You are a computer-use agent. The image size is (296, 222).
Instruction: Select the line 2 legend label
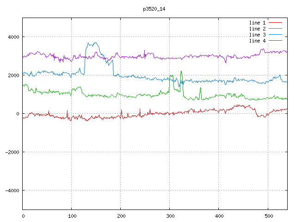coord(257,29)
